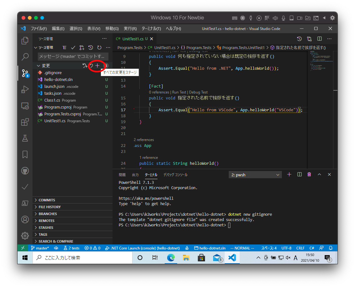This screenshot has width=355, height=287.
Task: Toggle maximized panel size with the chevron
Action: pos(319,174)
